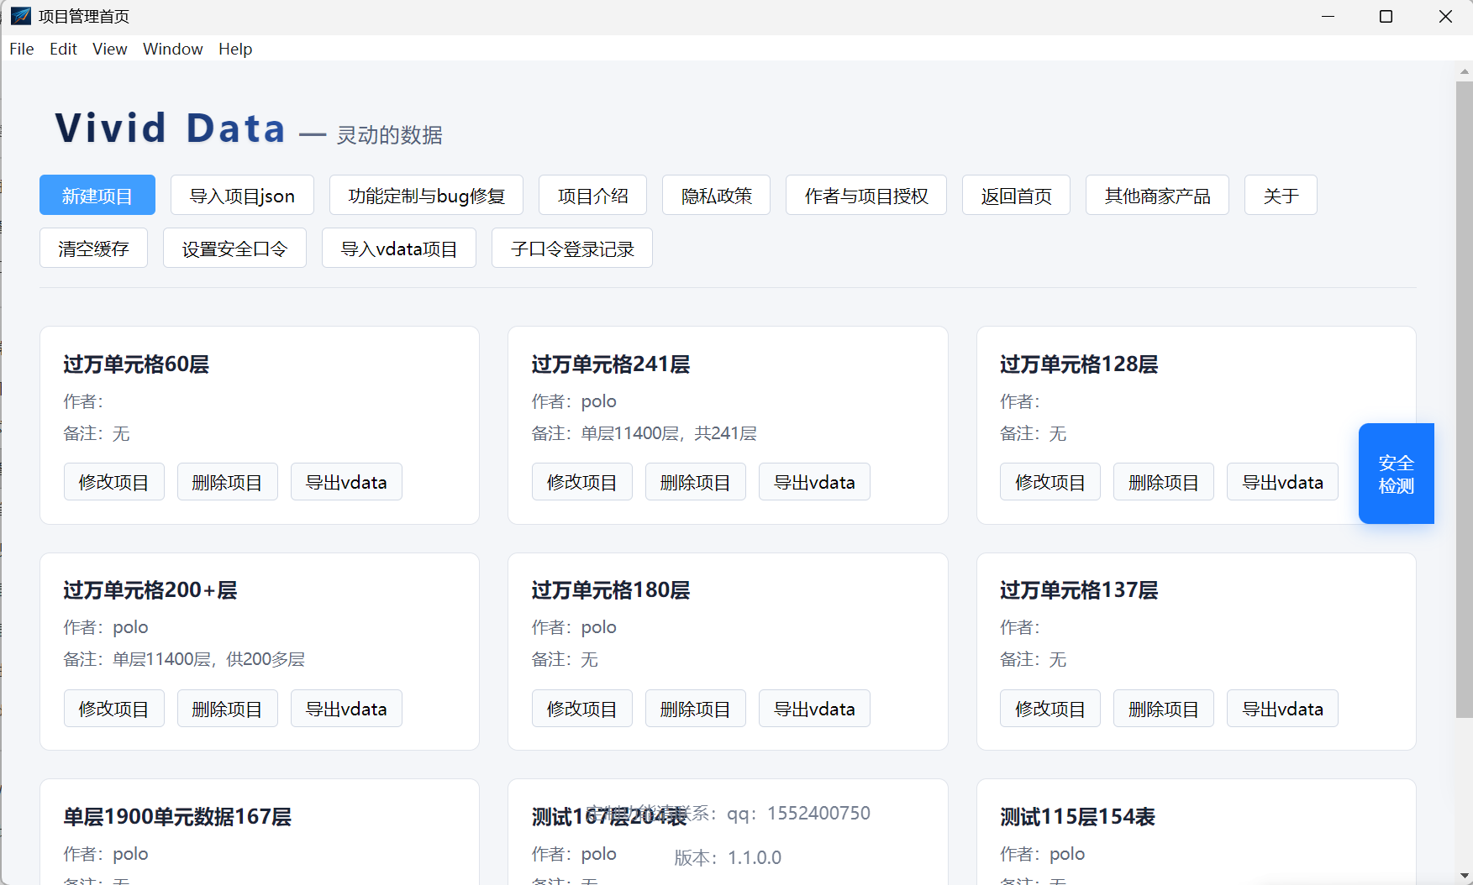Click note text 单层11400层，供200多层
This screenshot has width=1473, height=885.
pyautogui.click(x=209, y=659)
